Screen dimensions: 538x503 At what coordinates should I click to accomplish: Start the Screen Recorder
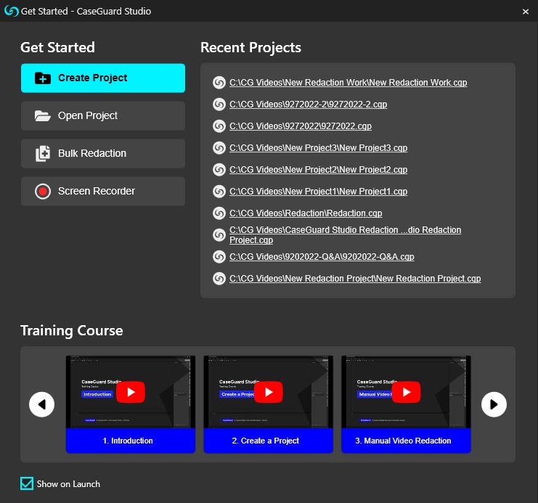[103, 191]
